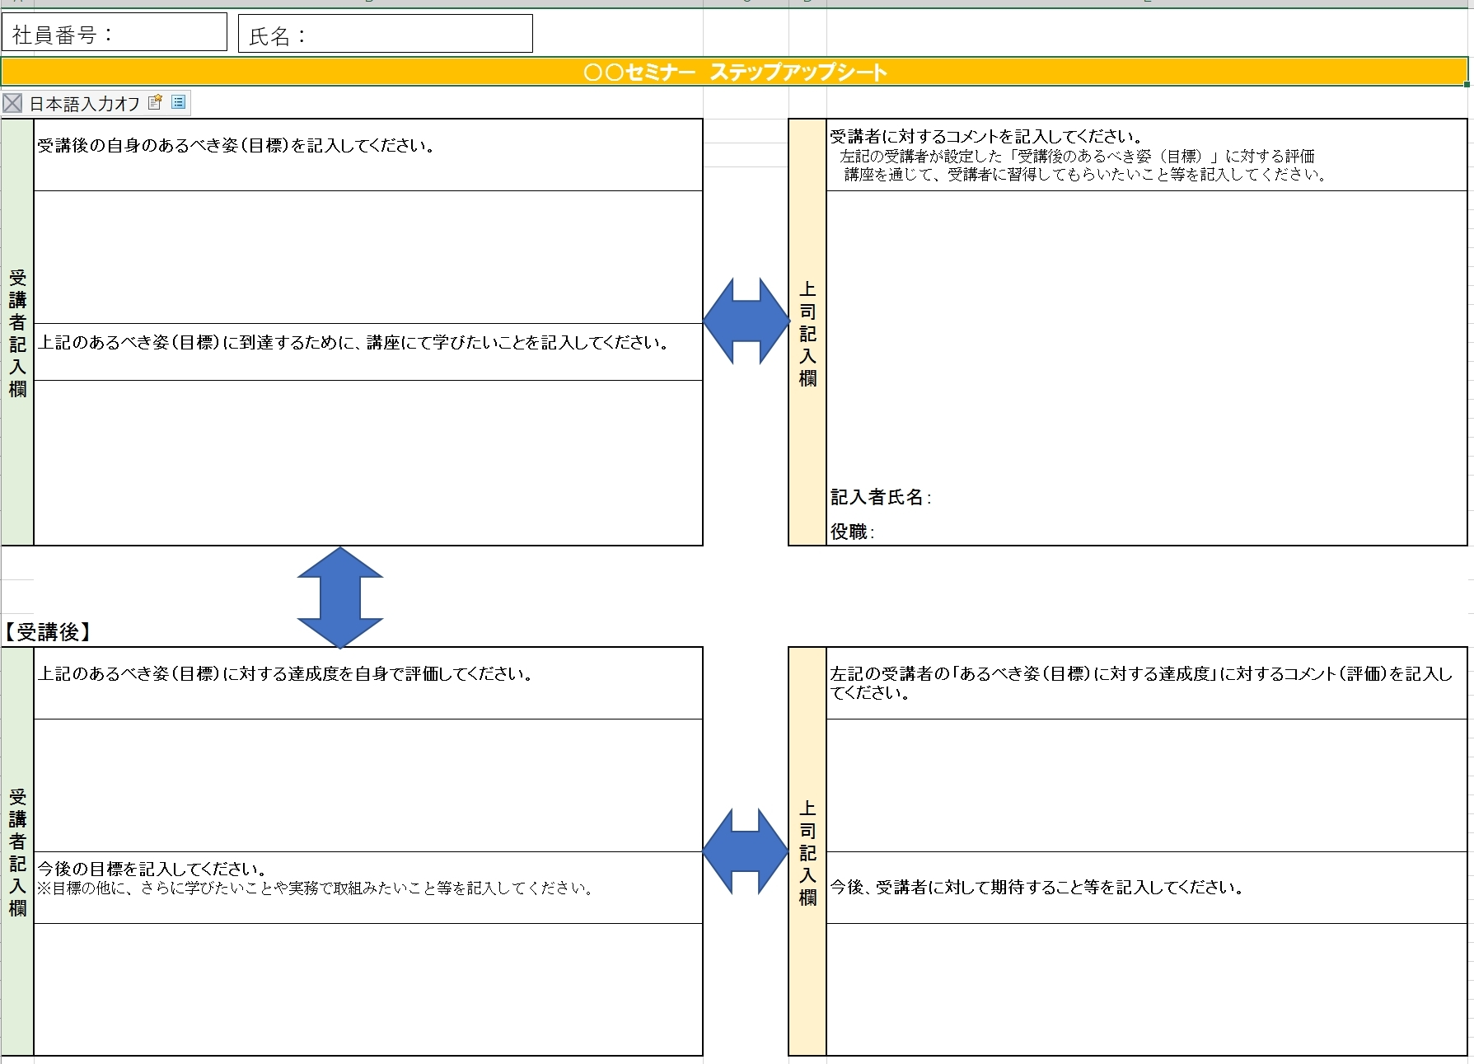Click the blank answer cell below 今後の目標
The image size is (1474, 1064).
[368, 989]
